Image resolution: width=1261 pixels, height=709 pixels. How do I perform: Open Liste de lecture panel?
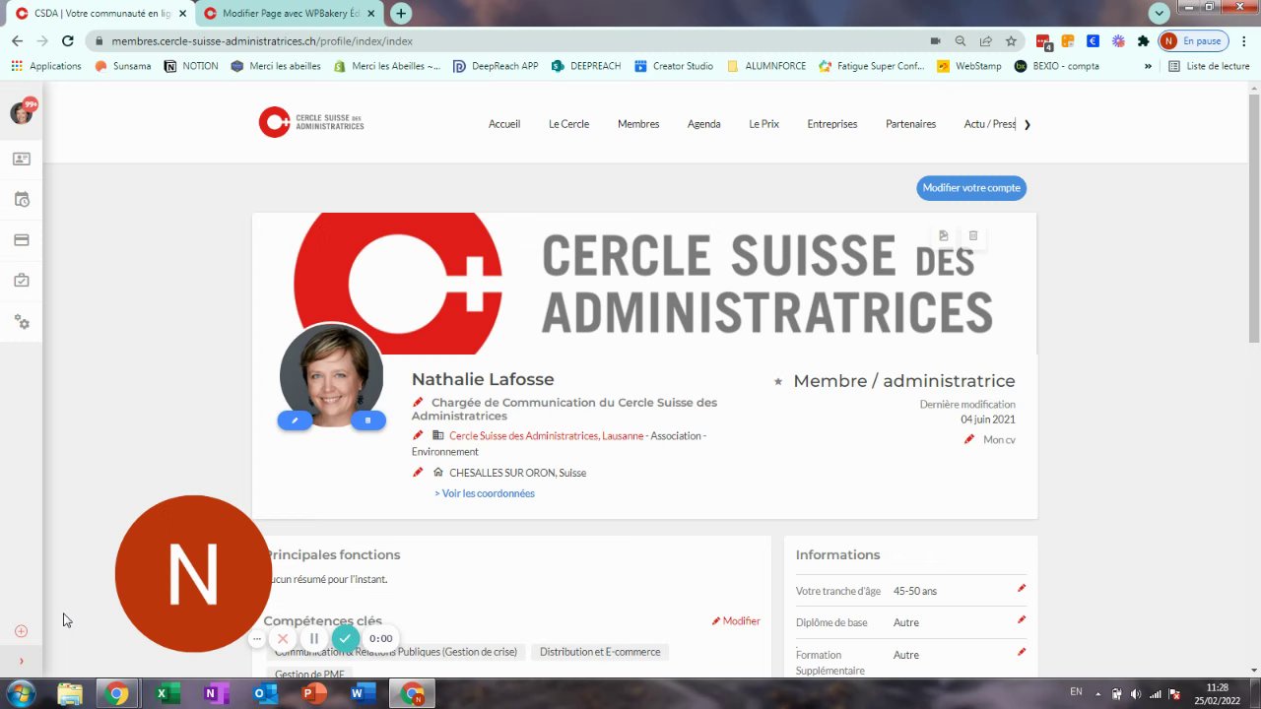(x=1209, y=66)
